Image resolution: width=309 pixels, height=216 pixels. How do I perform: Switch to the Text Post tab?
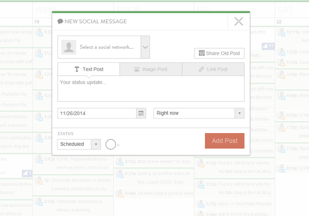[x=89, y=69]
